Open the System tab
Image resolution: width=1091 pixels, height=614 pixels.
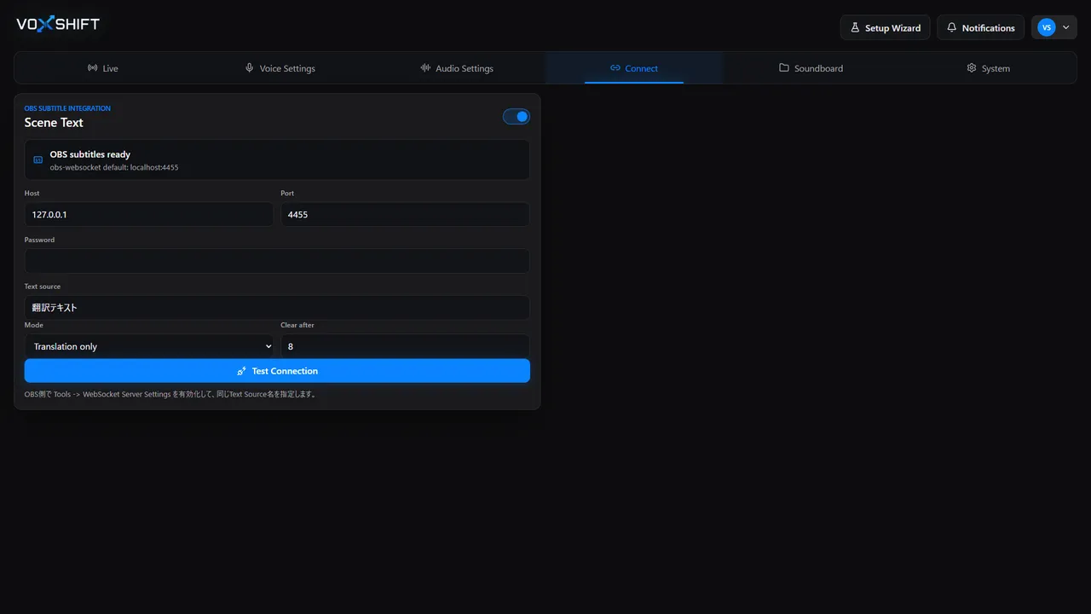coord(988,68)
